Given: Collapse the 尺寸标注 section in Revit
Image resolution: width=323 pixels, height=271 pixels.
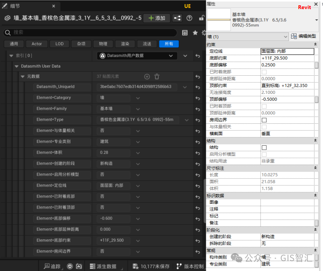Looking at the screenshot, I should pyautogui.click(x=315, y=168).
